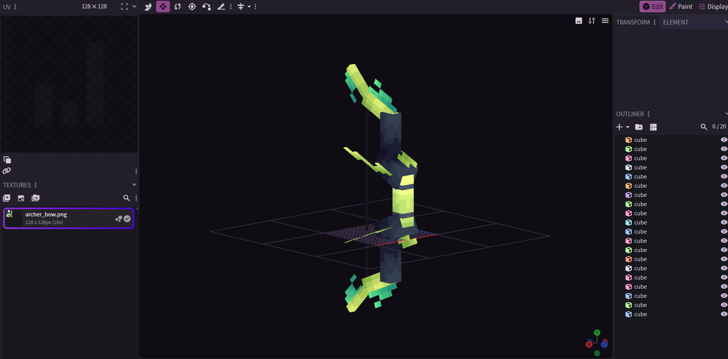This screenshot has height=359, width=728.
Task: Open the dropdown arrow beside the alignment icon
Action: [x=249, y=6]
